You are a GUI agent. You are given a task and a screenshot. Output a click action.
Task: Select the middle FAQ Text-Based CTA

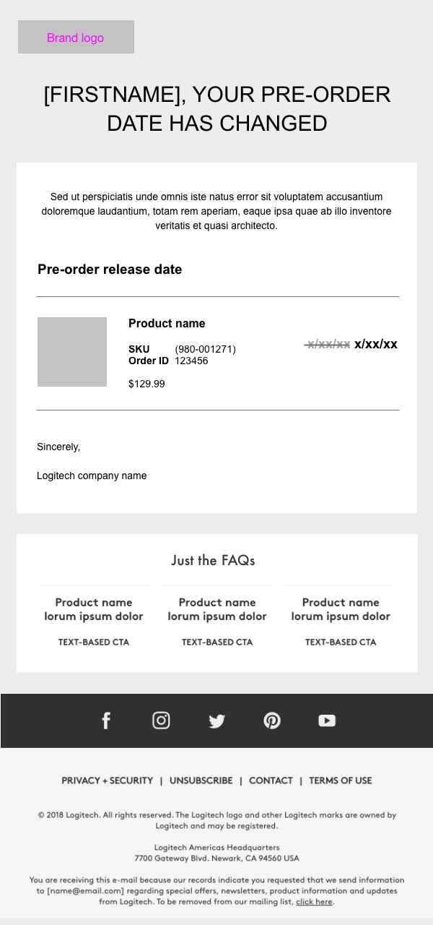tap(217, 642)
